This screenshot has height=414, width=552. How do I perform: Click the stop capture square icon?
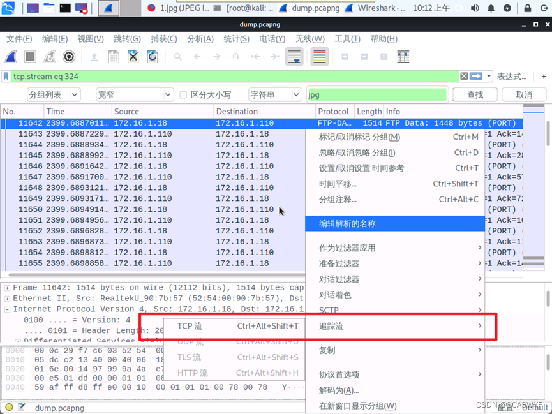tap(30, 56)
